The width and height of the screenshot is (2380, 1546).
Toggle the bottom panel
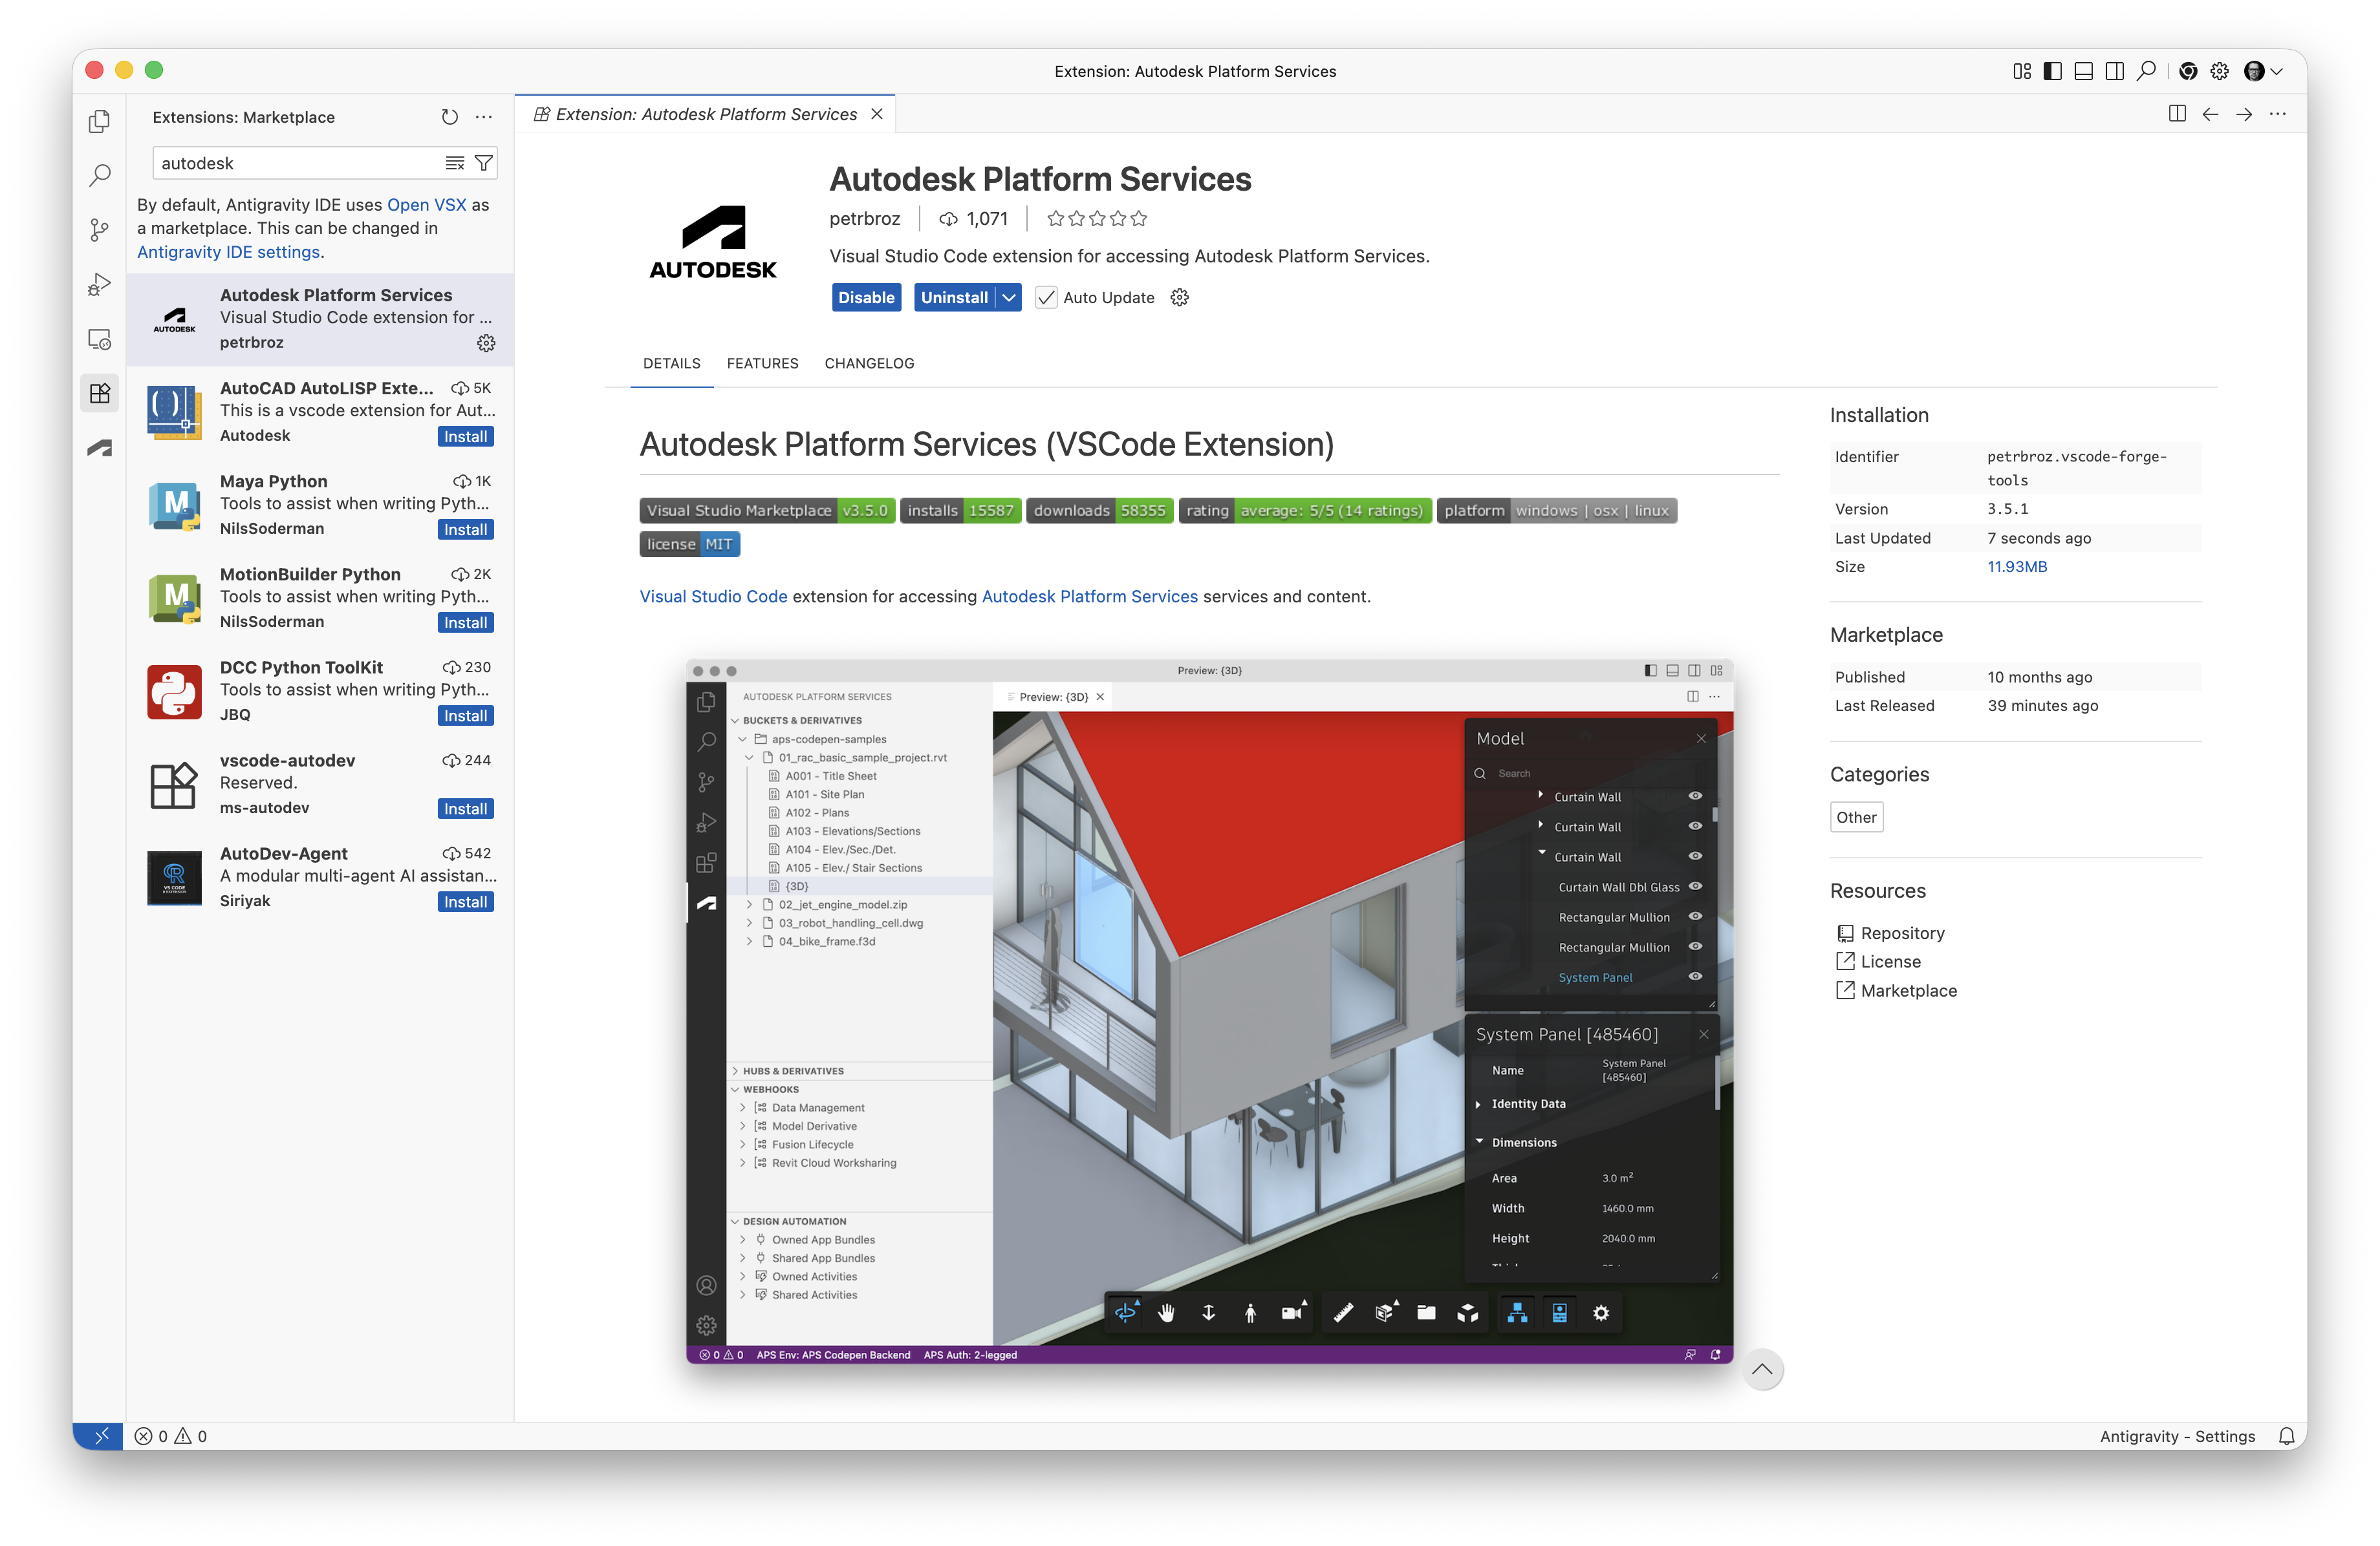pyautogui.click(x=2084, y=71)
